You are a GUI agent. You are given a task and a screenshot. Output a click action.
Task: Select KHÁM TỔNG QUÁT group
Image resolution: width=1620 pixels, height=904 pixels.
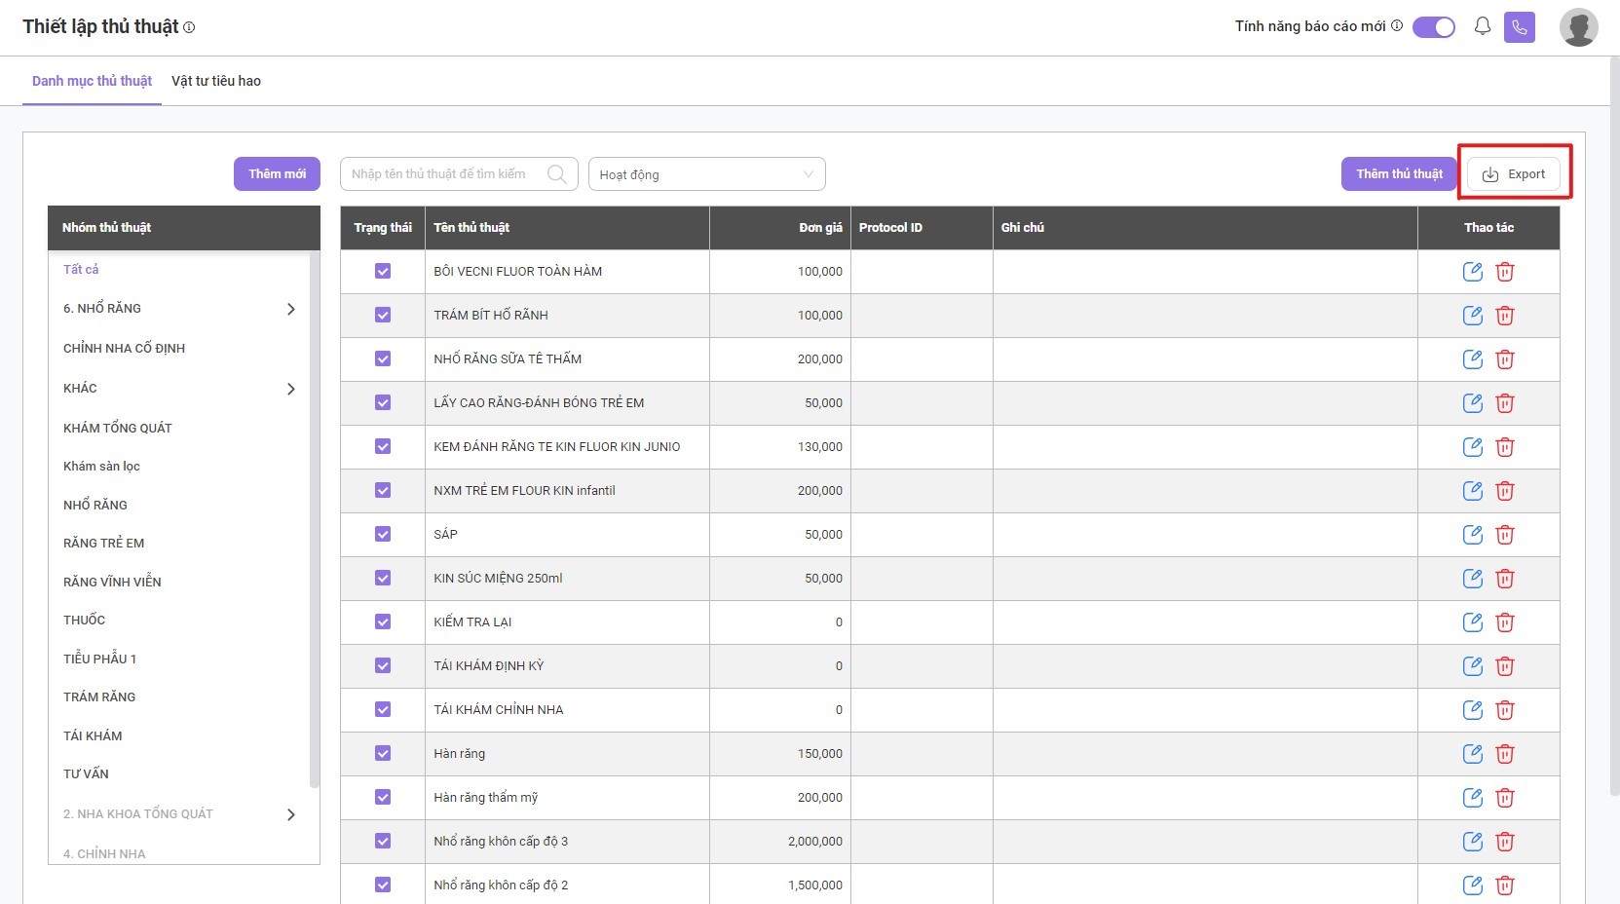pos(118,429)
